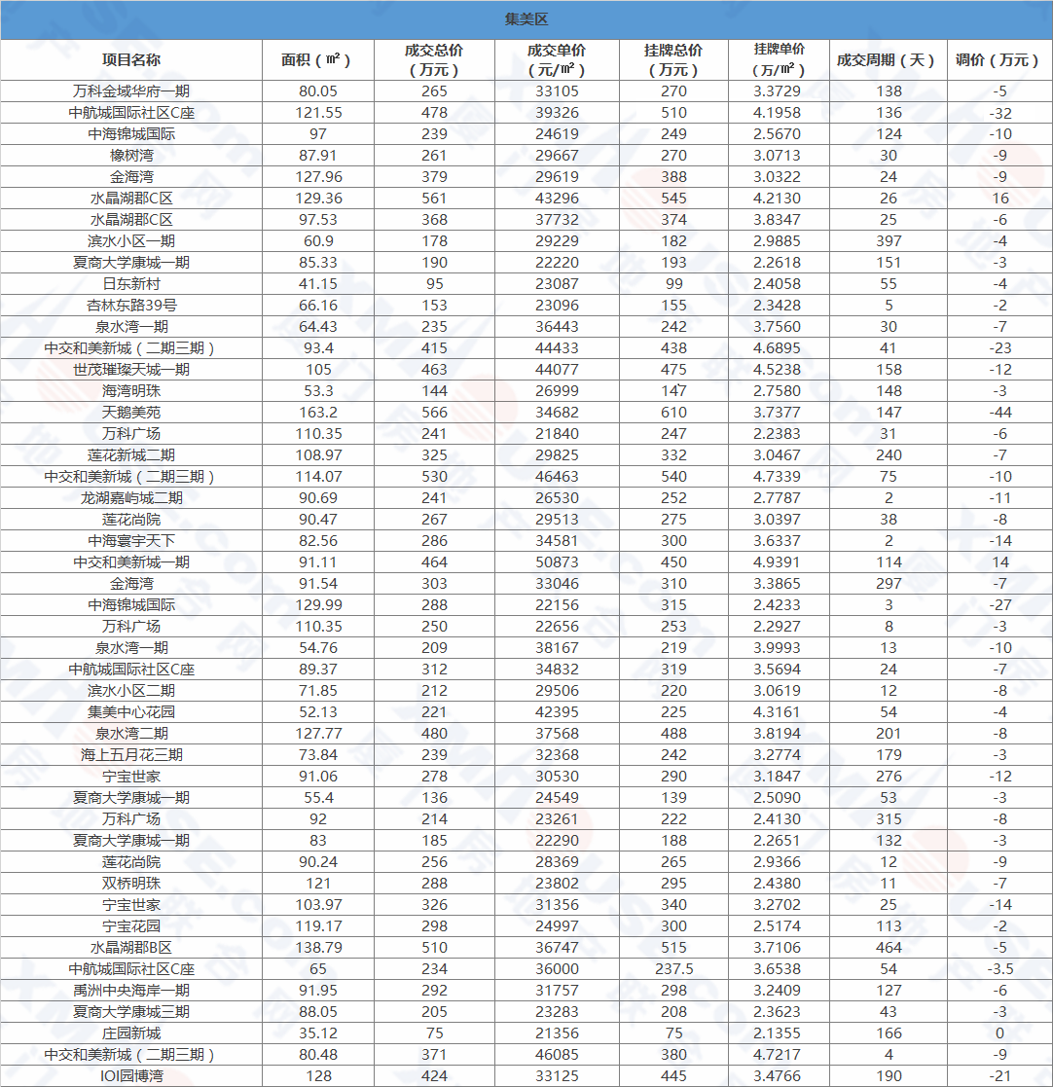Click transaction unit price 43296
Image resolution: width=1053 pixels, height=1087 pixels.
point(557,199)
